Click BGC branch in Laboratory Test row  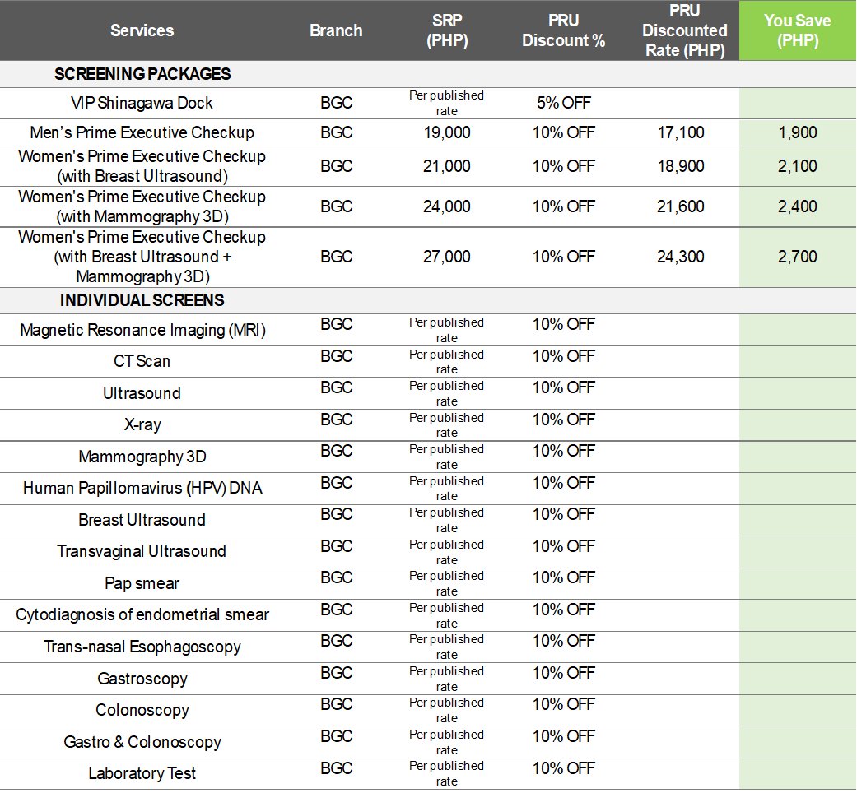point(336,768)
